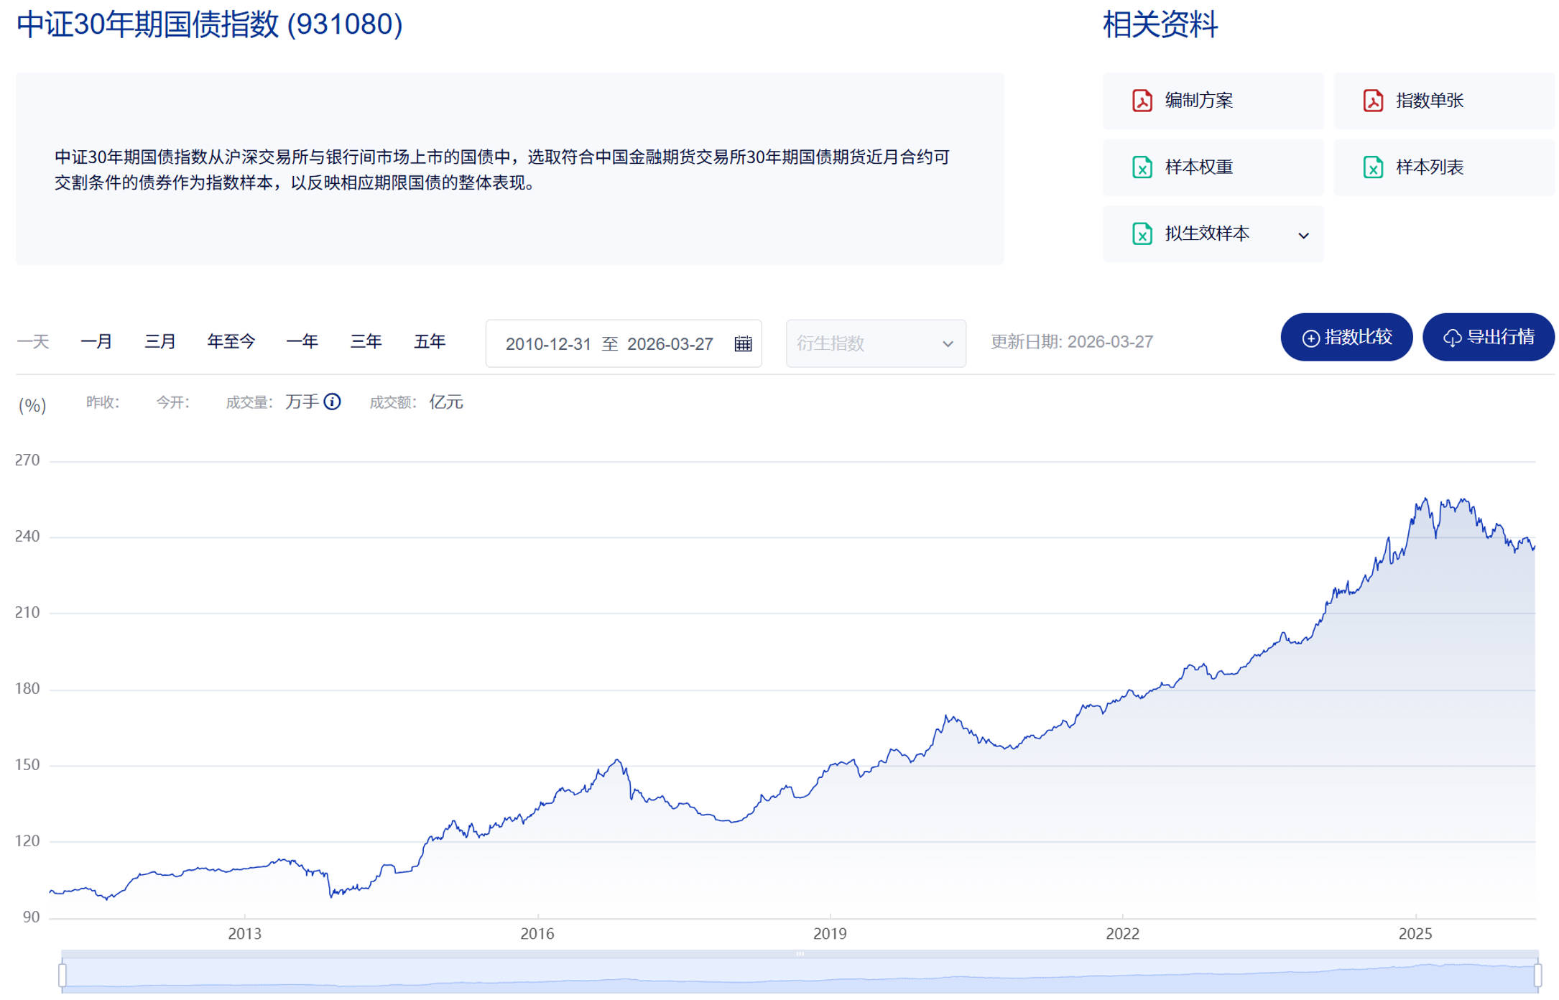
Task: Switch to 年至今 range
Action: pos(231,341)
